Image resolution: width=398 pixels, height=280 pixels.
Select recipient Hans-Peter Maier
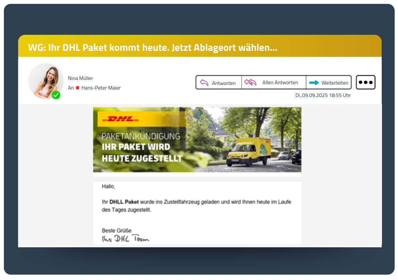[101, 88]
